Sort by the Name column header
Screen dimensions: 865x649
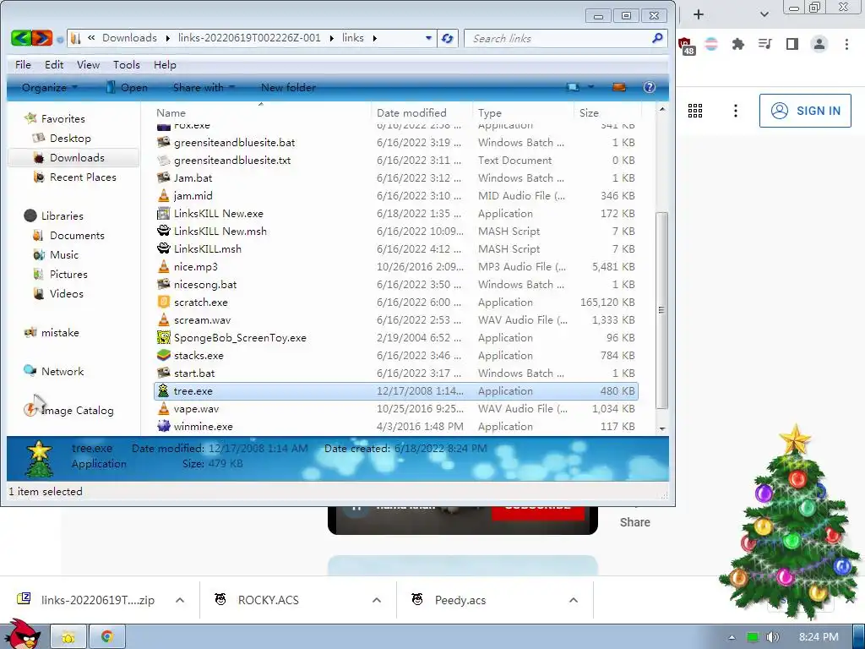pyautogui.click(x=171, y=112)
